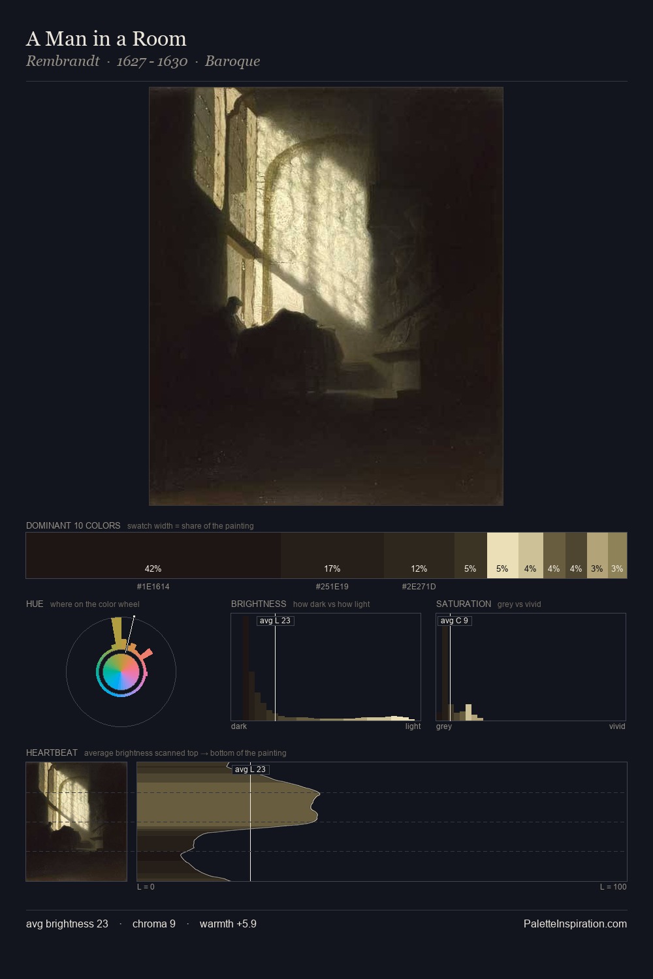Screen dimensions: 653x979
Task: Click the main Rembrandt painting image
Action: click(326, 296)
